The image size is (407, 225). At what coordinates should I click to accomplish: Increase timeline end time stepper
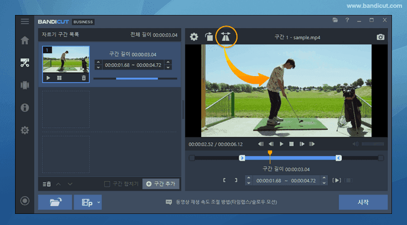tap(324, 178)
